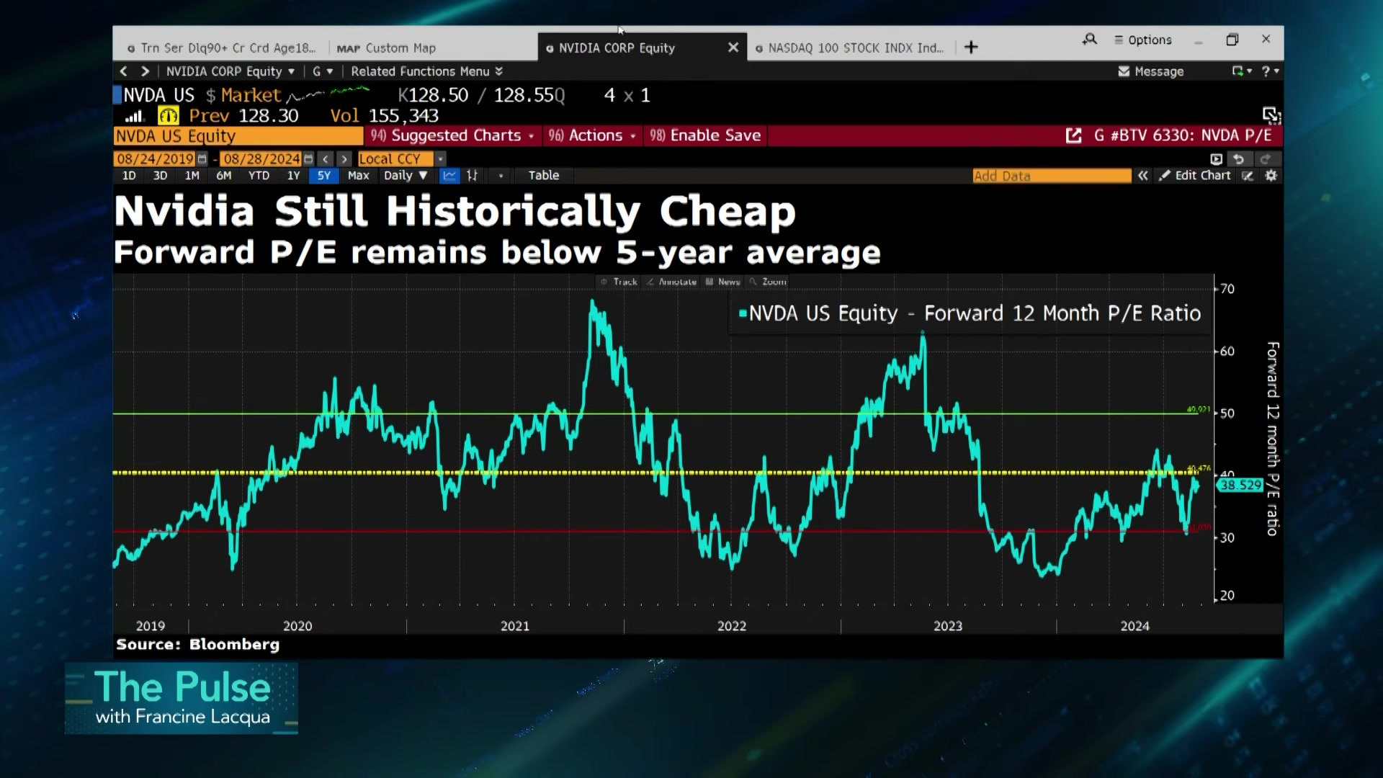
Task: Click the Edit Chart button
Action: click(1194, 176)
